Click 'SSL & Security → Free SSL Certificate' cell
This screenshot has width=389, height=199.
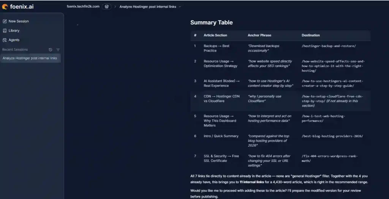221,158
